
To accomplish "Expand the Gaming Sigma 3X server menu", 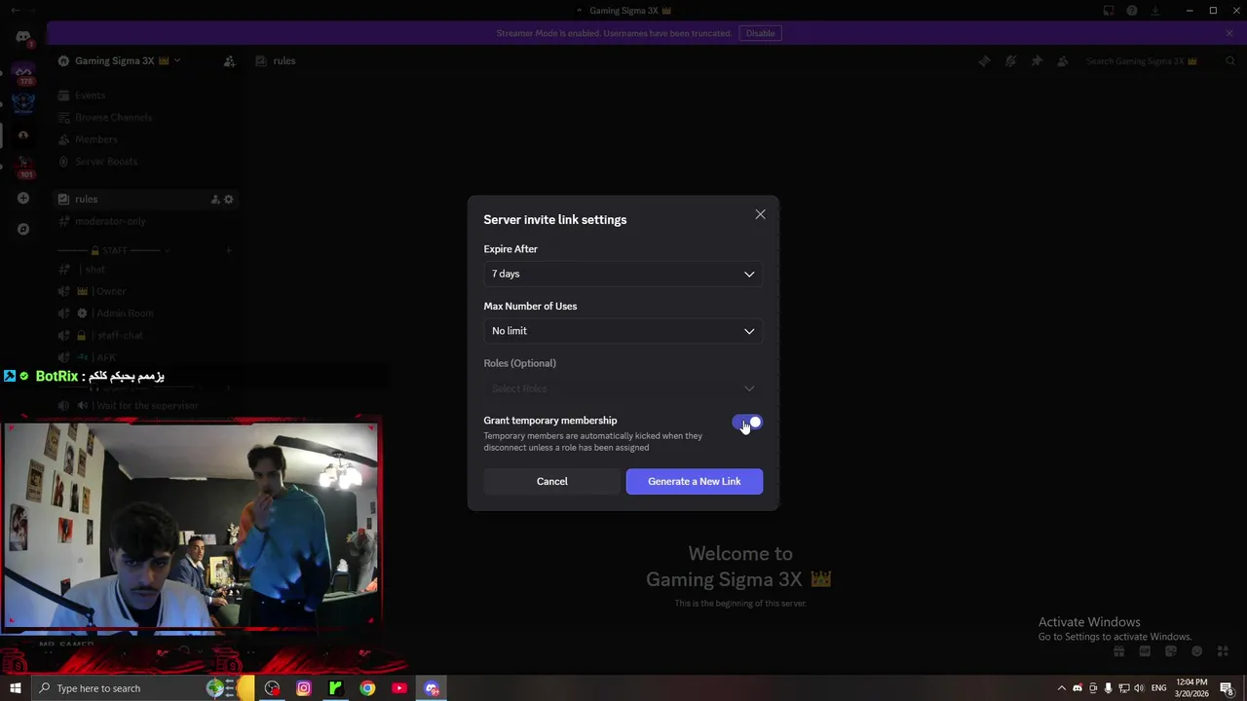I will click(119, 60).
